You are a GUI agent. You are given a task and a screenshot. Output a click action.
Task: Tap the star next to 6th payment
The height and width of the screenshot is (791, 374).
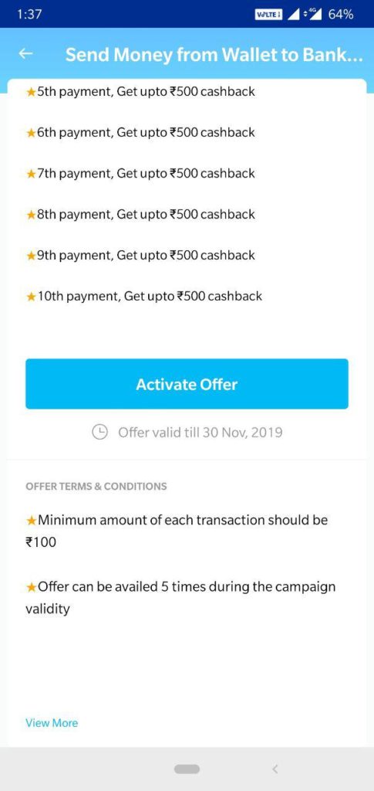coord(31,133)
